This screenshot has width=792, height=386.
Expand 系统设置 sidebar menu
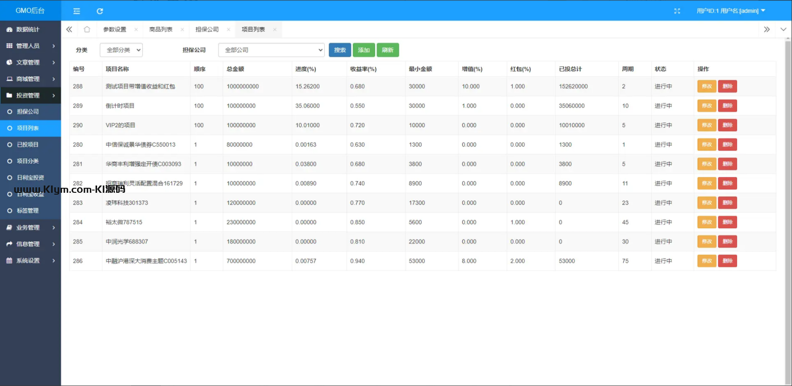[30, 260]
